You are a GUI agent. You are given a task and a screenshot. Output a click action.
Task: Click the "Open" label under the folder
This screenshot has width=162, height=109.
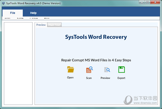(x=70, y=77)
